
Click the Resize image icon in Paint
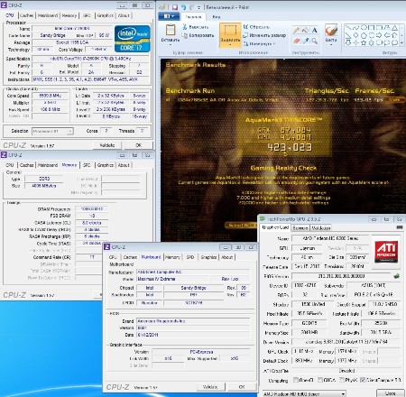pos(245,35)
